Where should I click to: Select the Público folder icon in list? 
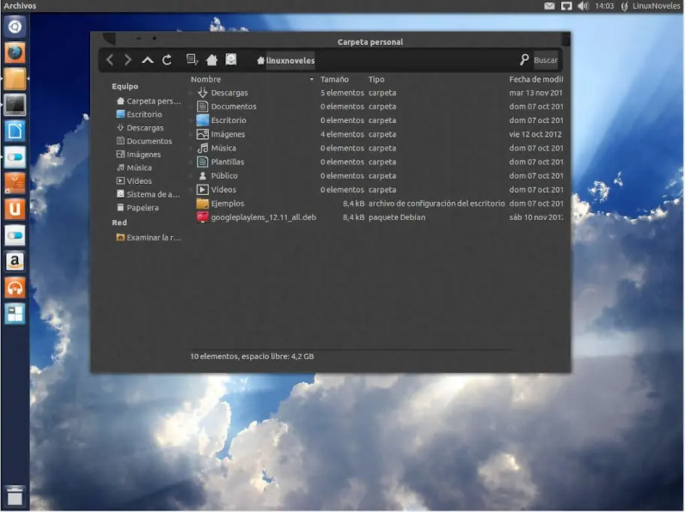pos(202,176)
